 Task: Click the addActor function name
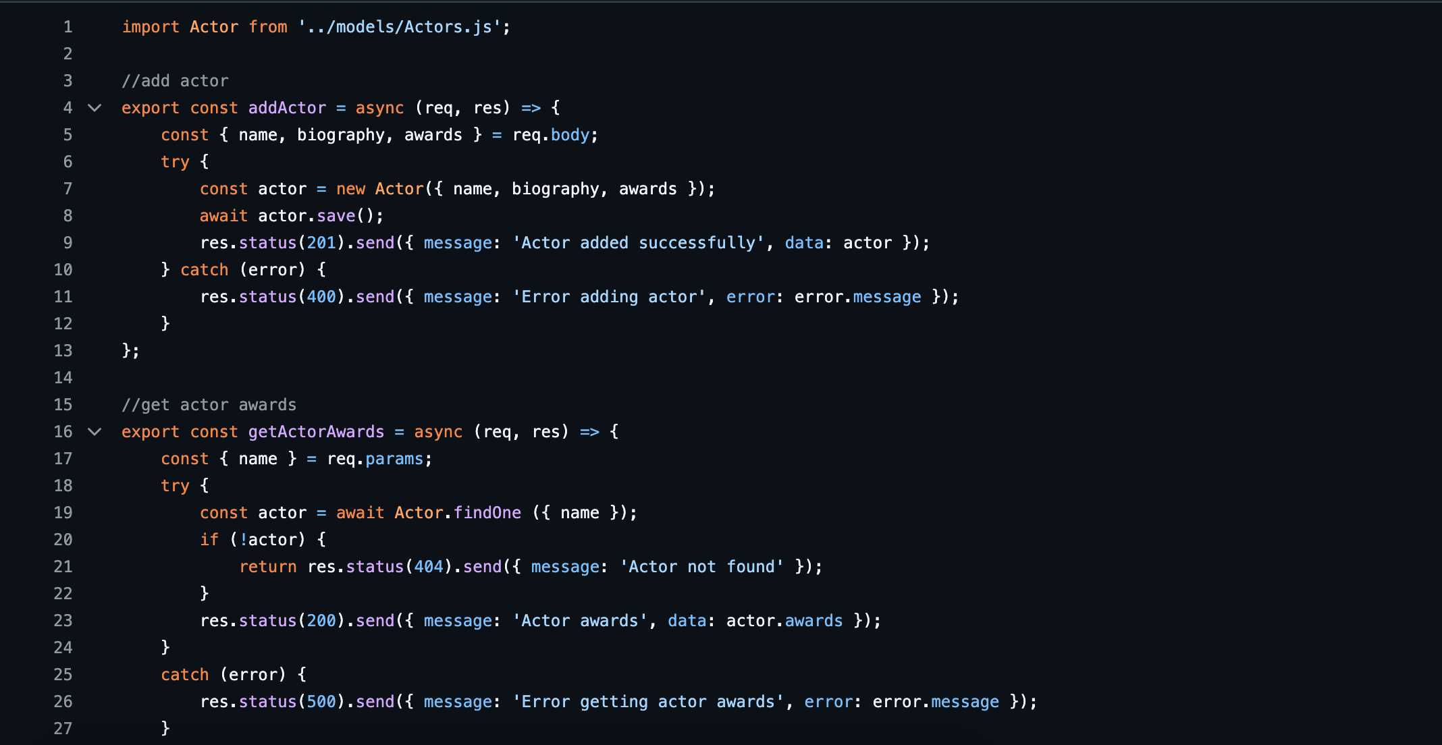pos(287,108)
